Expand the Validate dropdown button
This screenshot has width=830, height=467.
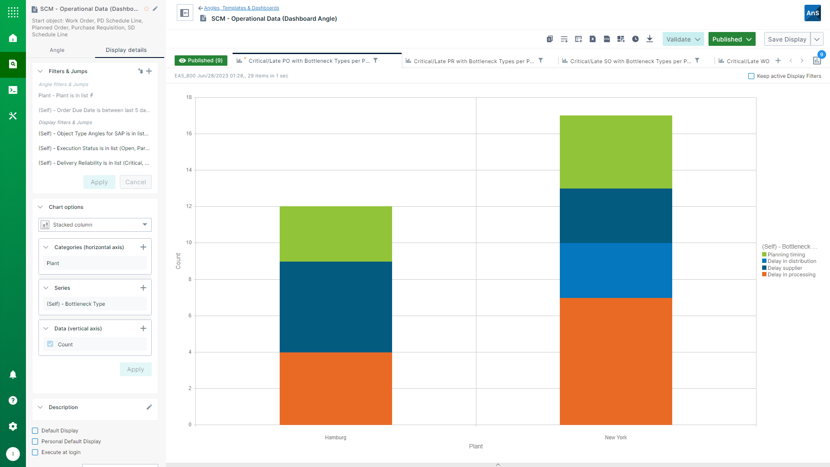[683, 39]
